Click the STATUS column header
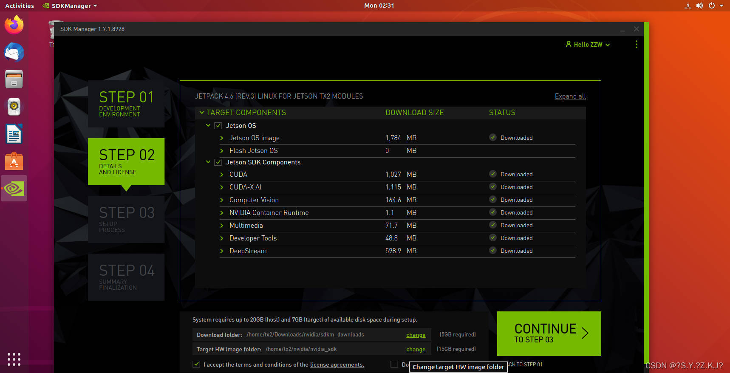This screenshot has height=373, width=730. (x=502, y=113)
